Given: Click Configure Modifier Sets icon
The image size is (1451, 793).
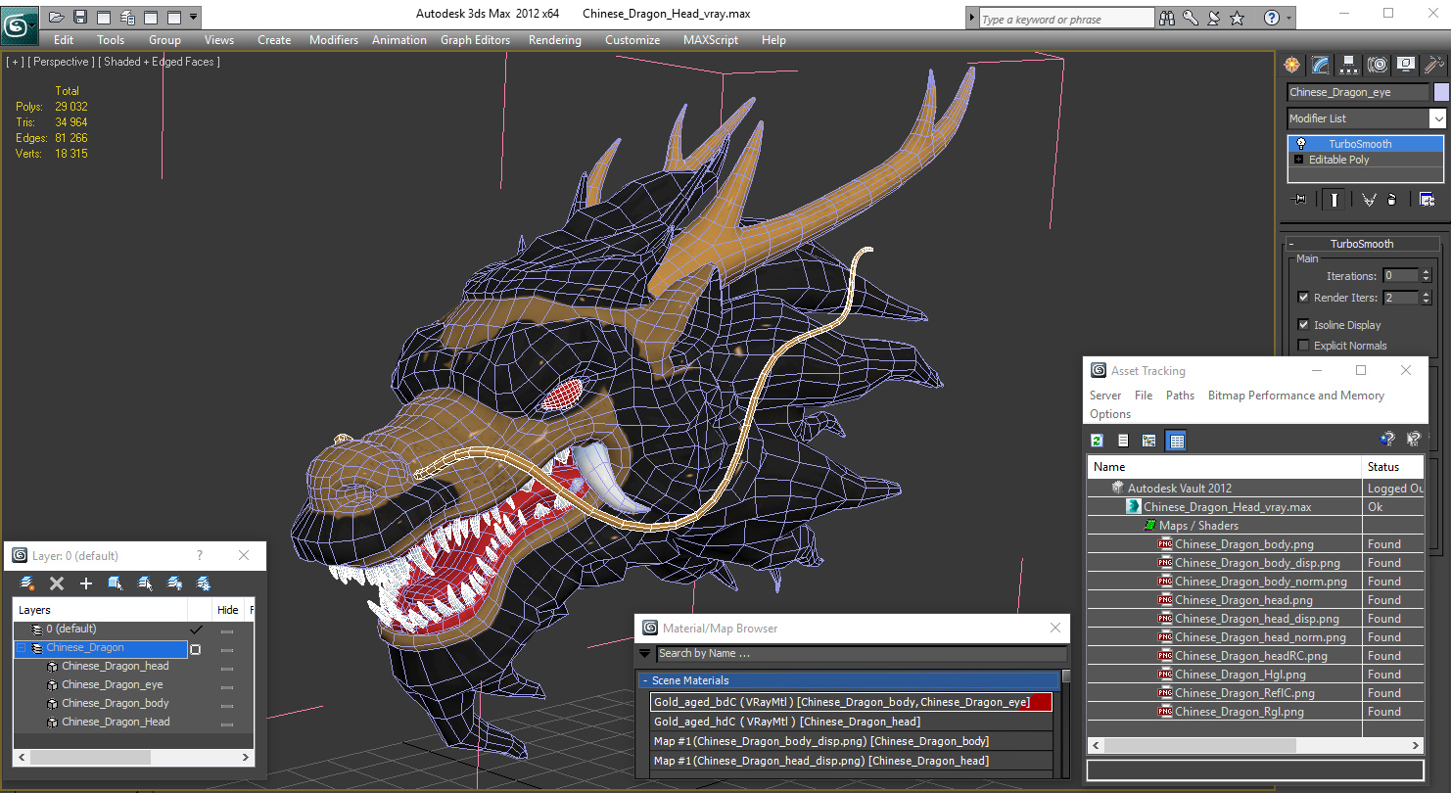Looking at the screenshot, I should click(x=1428, y=199).
